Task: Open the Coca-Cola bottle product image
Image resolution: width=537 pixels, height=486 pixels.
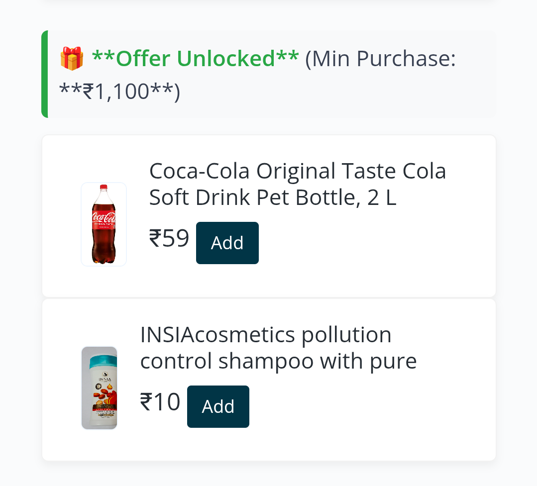Action: 104,224
